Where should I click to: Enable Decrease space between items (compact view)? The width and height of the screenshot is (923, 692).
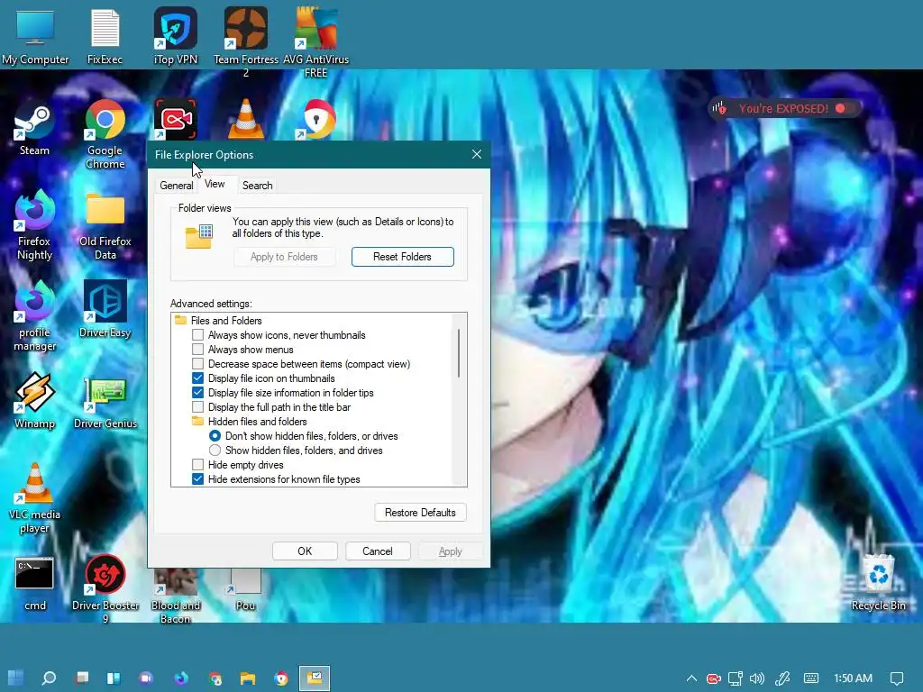(197, 364)
